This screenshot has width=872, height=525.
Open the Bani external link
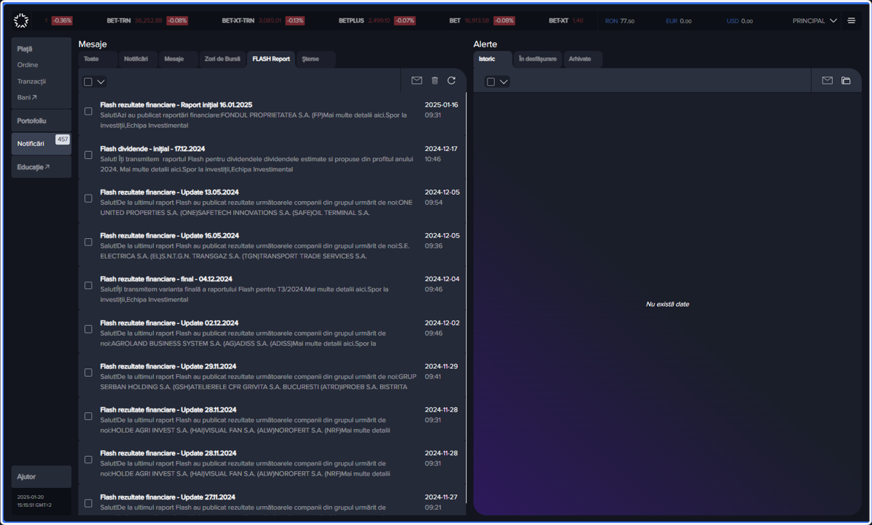pyautogui.click(x=27, y=97)
